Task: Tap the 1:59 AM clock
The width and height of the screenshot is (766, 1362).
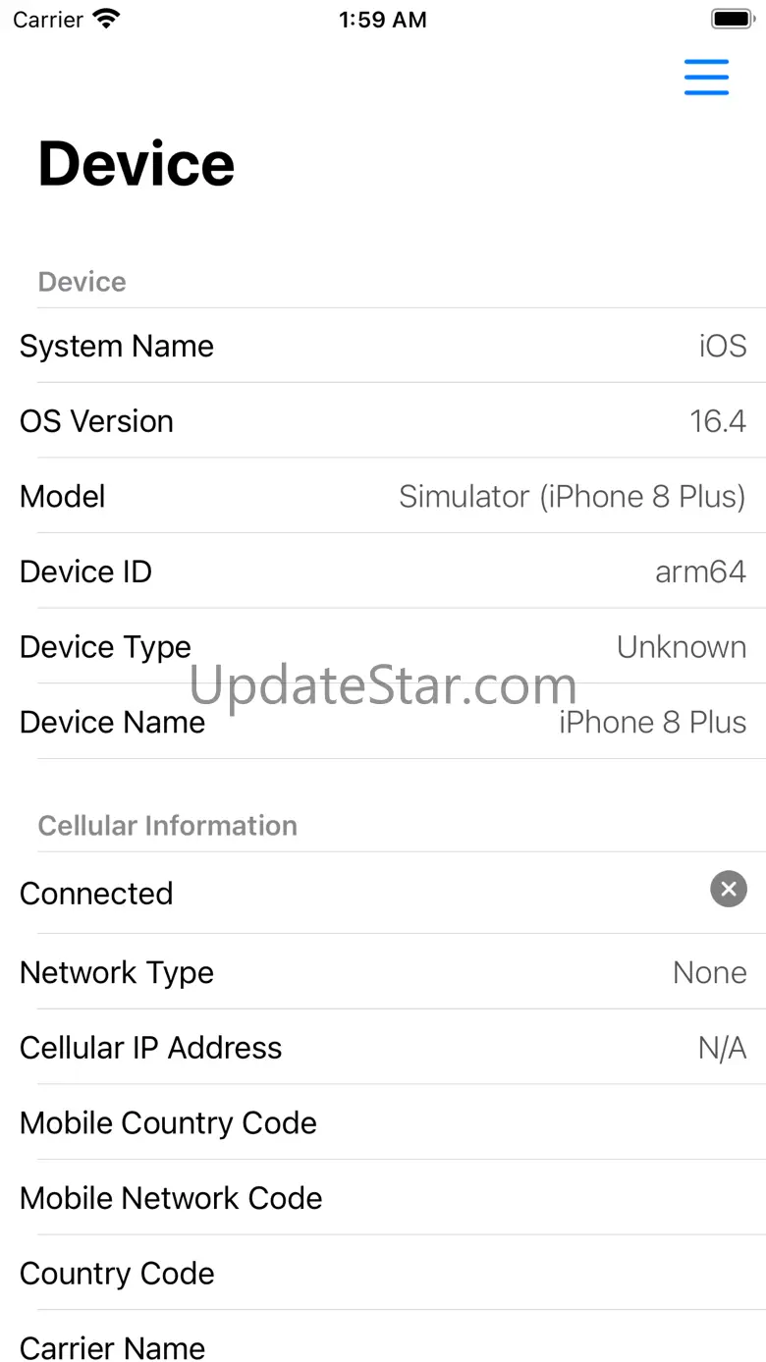Action: coord(383,20)
